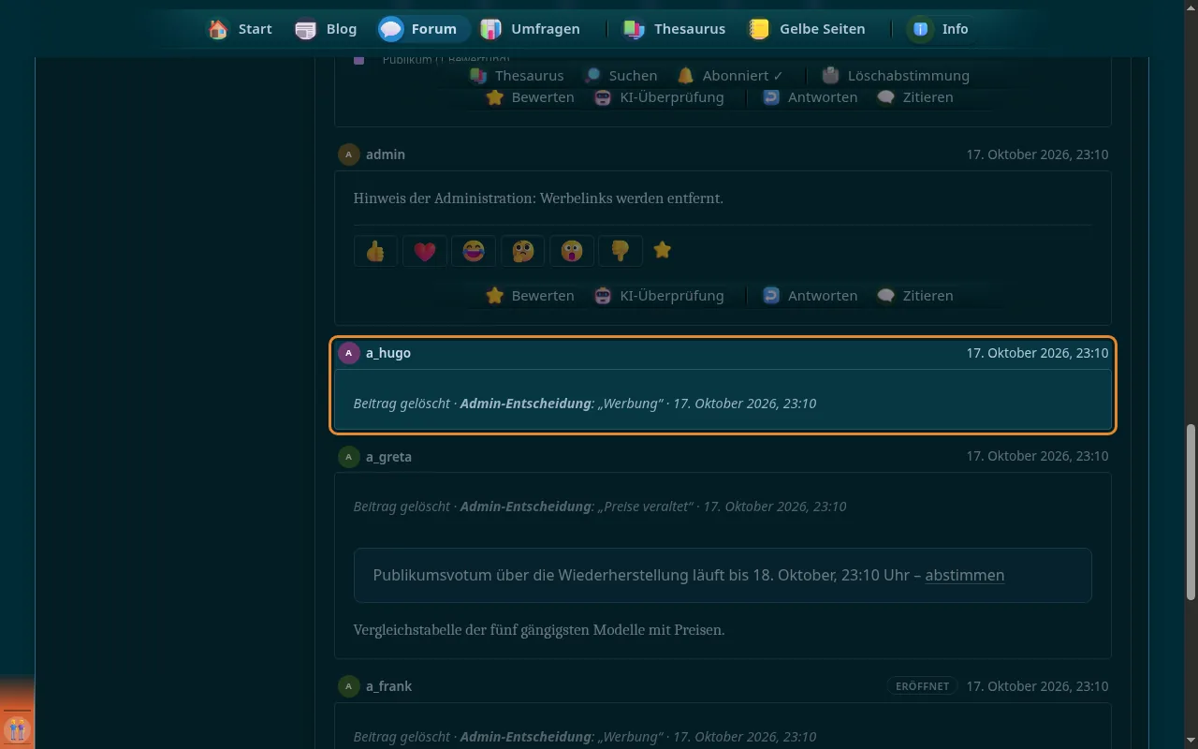Select the thumbs-down reaction emoji
This screenshot has height=749, width=1198.
[620, 251]
